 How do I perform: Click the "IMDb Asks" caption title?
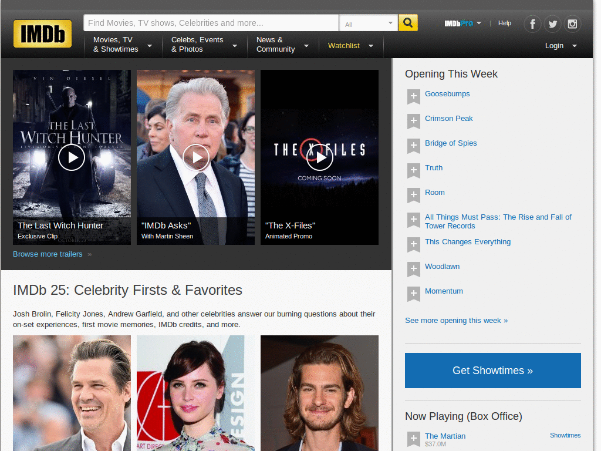[166, 225]
